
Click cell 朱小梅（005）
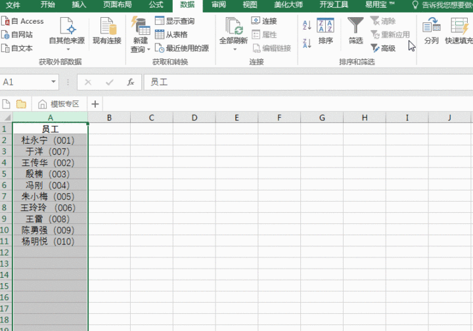point(51,196)
